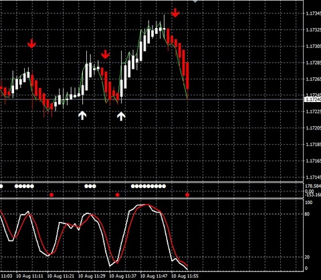Screen dimensions: 321x280
Task: Click the 1.17165 price scale label
Action: click(x=313, y=161)
